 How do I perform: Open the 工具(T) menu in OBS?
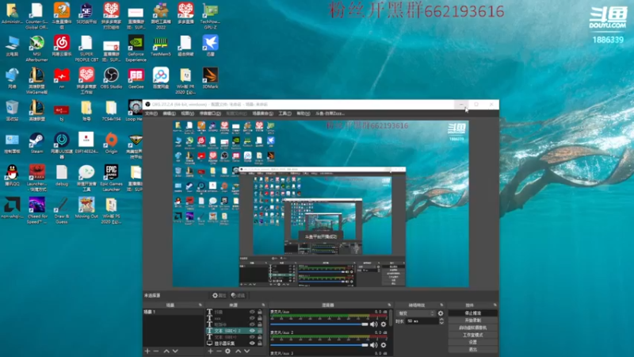[285, 113]
